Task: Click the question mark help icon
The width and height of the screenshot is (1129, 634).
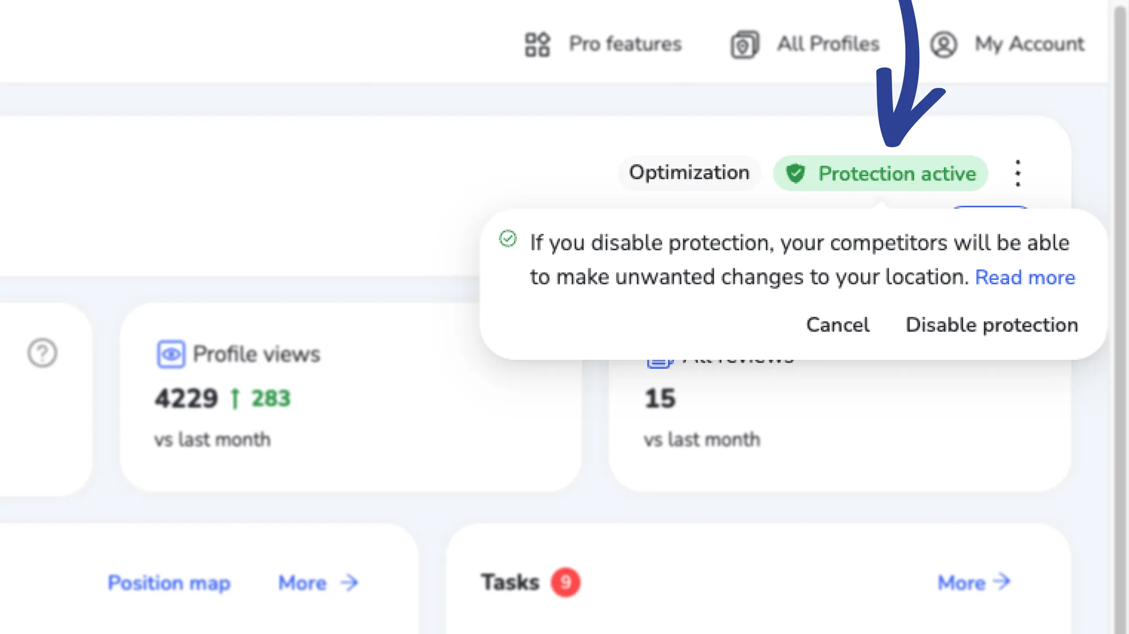Action: point(42,353)
